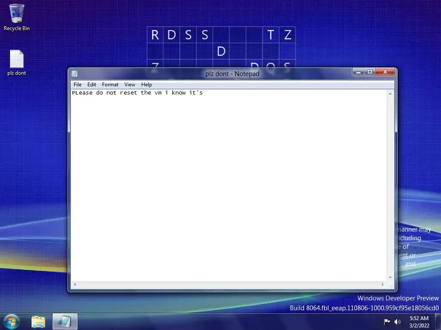The height and width of the screenshot is (330, 441).
Task: Click the lone D tile in second row
Action: 221,52
